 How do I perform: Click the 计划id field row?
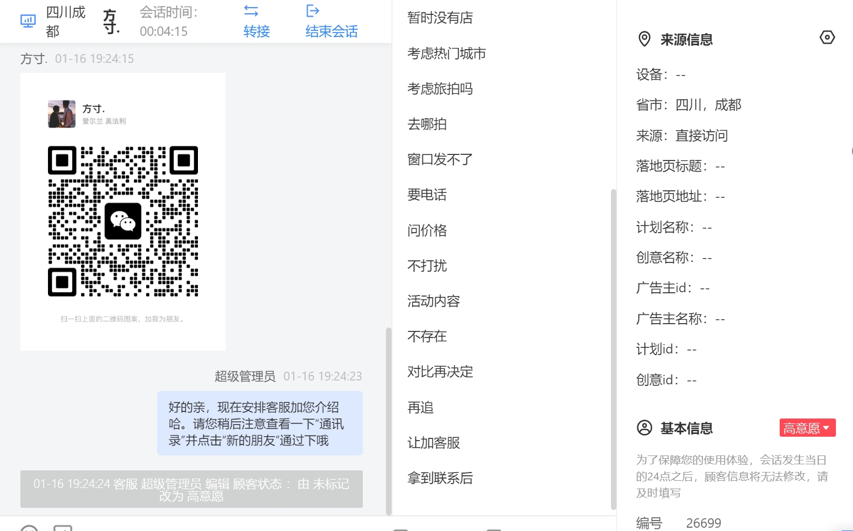tap(666, 349)
